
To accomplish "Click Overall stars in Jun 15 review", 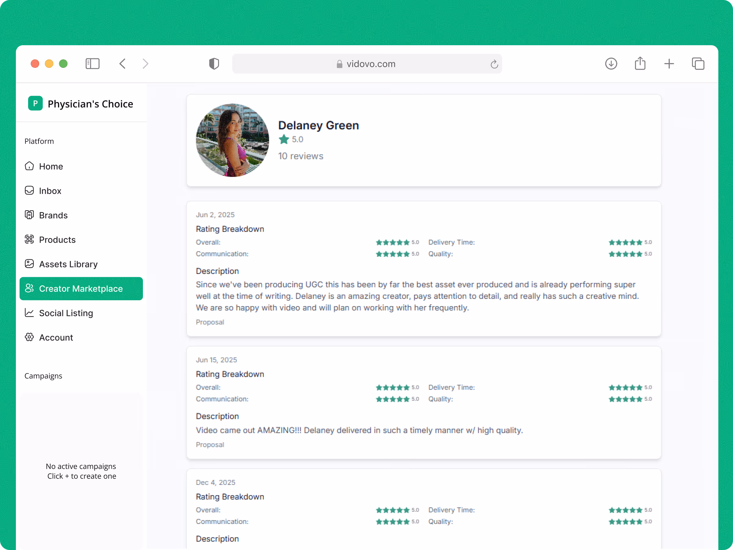I will coord(393,387).
